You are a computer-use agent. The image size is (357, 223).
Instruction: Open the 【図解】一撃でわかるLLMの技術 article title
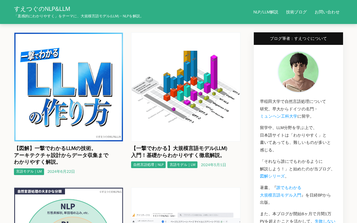[x=61, y=155]
